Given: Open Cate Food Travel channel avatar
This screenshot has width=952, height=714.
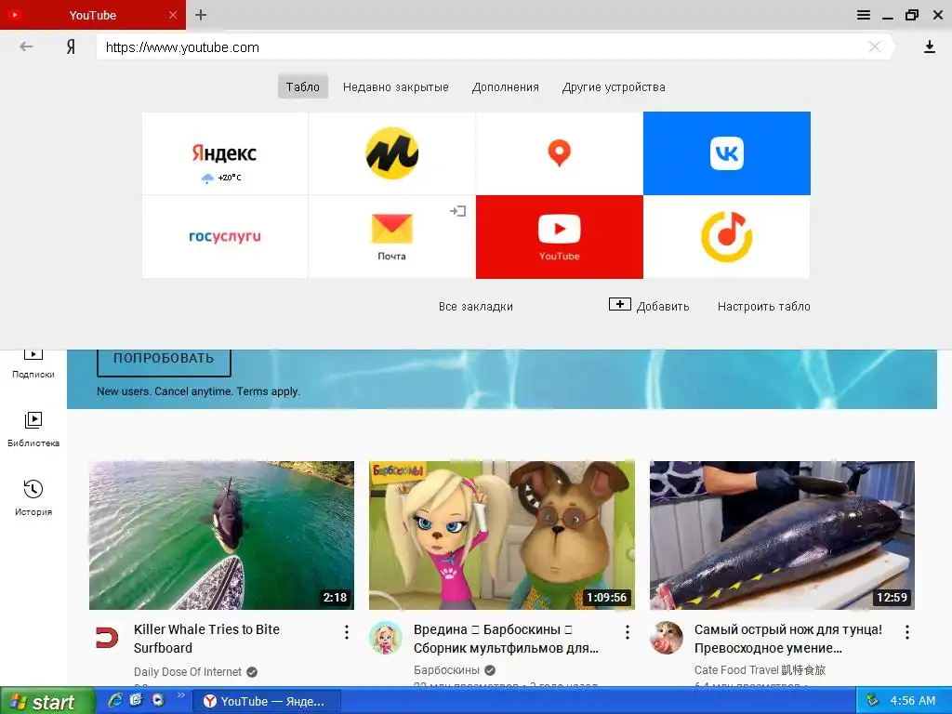Looking at the screenshot, I should point(666,638).
